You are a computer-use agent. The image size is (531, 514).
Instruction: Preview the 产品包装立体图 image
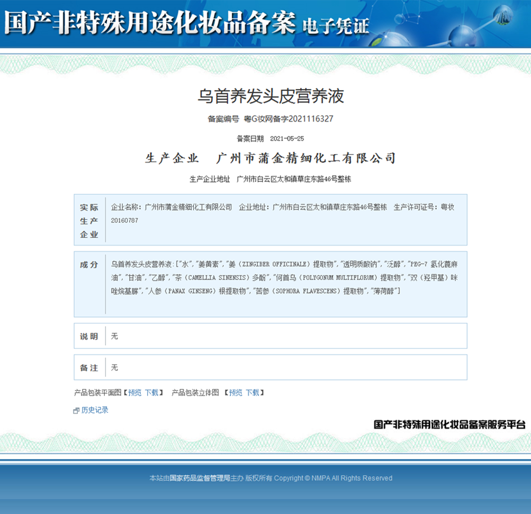(236, 392)
